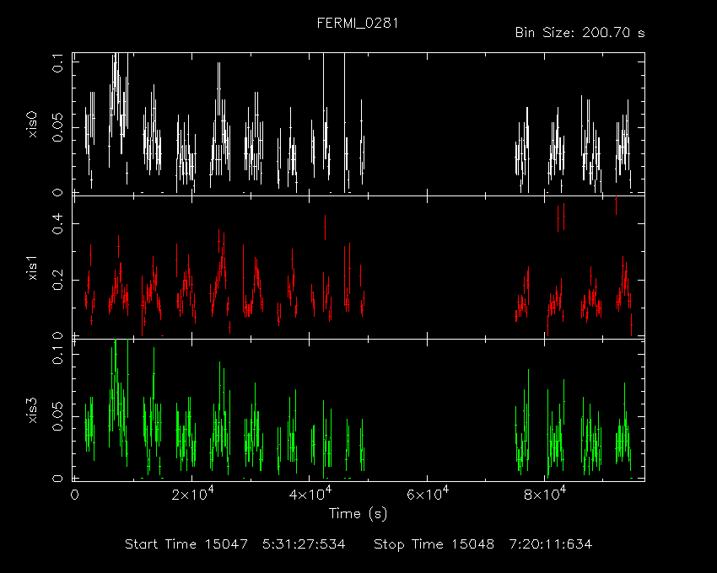Click the 0.4 tick label of xis1 panel

pyautogui.click(x=57, y=223)
